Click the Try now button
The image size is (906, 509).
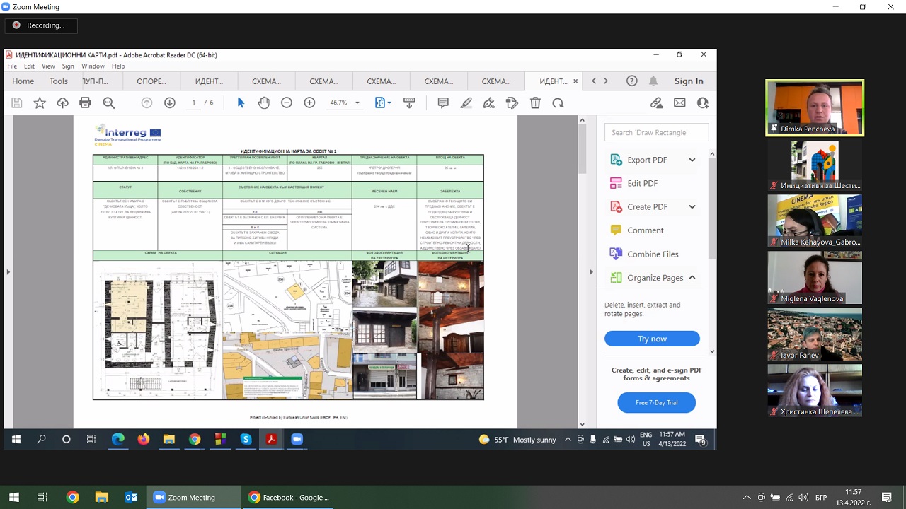(652, 339)
